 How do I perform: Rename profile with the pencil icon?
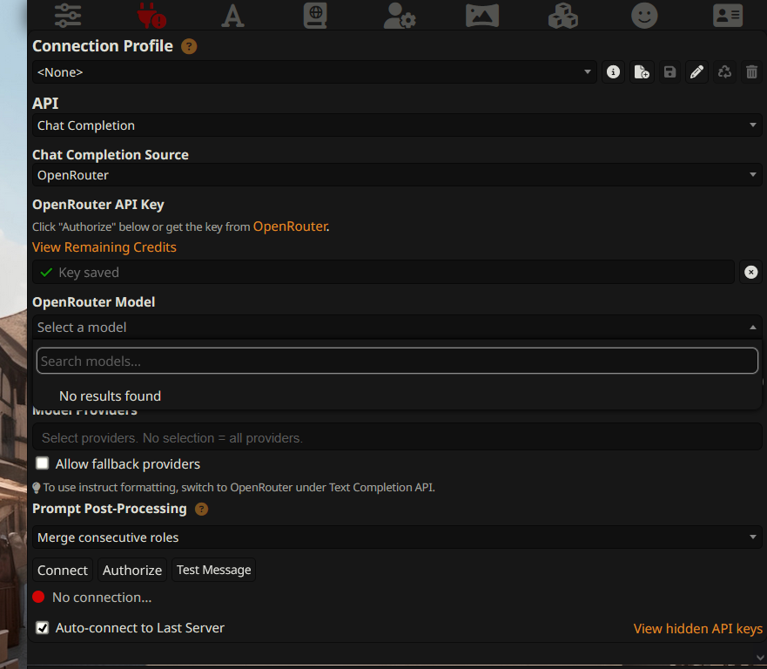tap(696, 72)
